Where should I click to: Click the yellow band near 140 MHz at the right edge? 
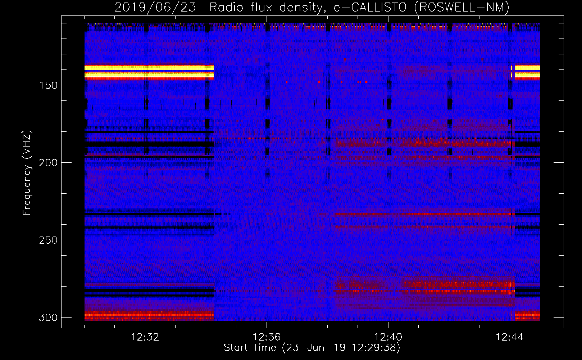pos(527,72)
